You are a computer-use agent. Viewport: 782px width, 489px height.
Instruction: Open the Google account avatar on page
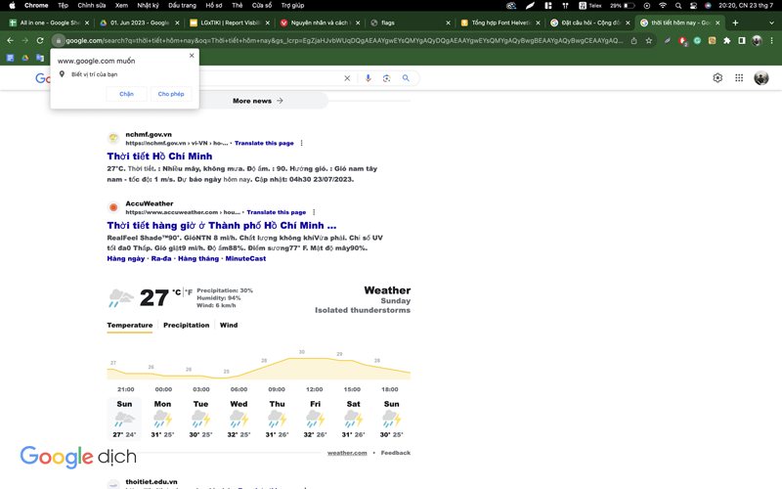click(x=761, y=78)
